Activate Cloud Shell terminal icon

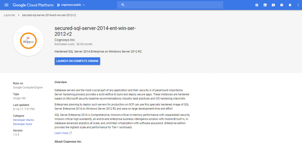tap(265, 5)
